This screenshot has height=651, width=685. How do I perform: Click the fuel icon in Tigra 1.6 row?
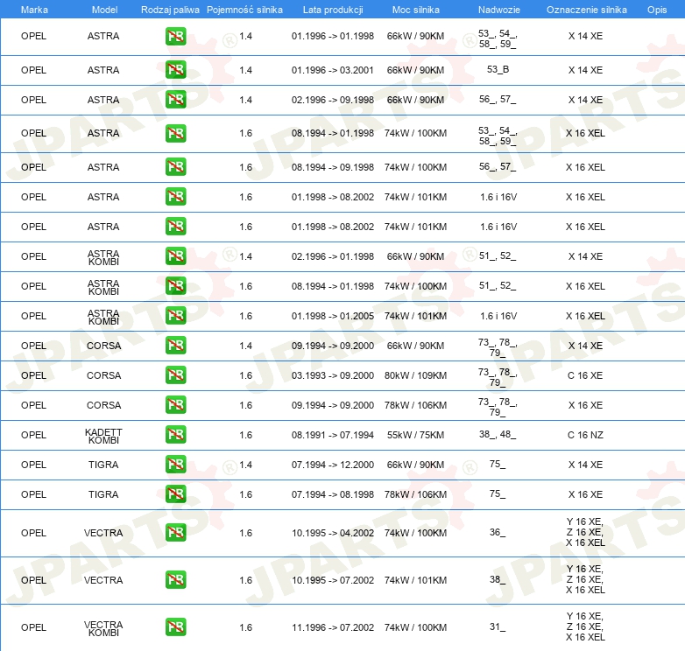pyautogui.click(x=175, y=493)
